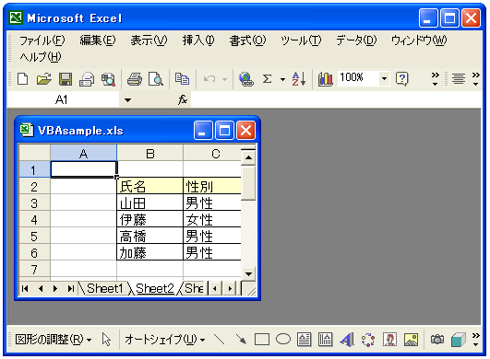This screenshot has height=359, width=490.
Task: Select column C header
Action: pyautogui.click(x=212, y=154)
